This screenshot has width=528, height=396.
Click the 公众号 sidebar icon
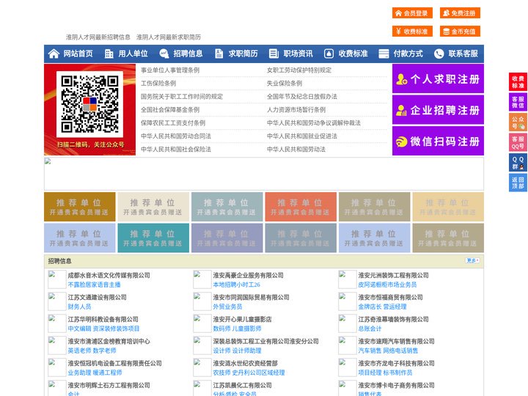[518, 122]
